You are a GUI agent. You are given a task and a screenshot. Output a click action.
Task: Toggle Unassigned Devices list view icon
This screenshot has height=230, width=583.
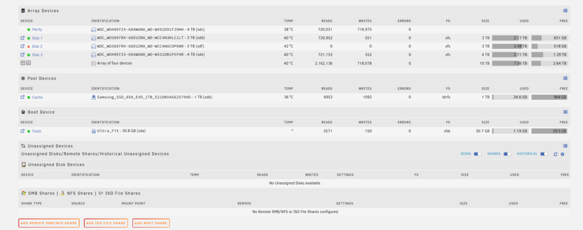pyautogui.click(x=565, y=146)
